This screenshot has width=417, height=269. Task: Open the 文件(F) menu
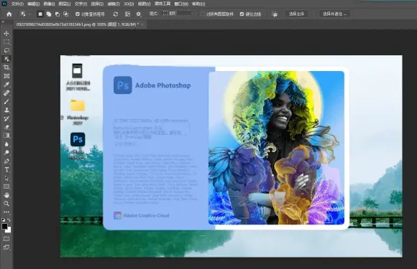click(x=17, y=4)
